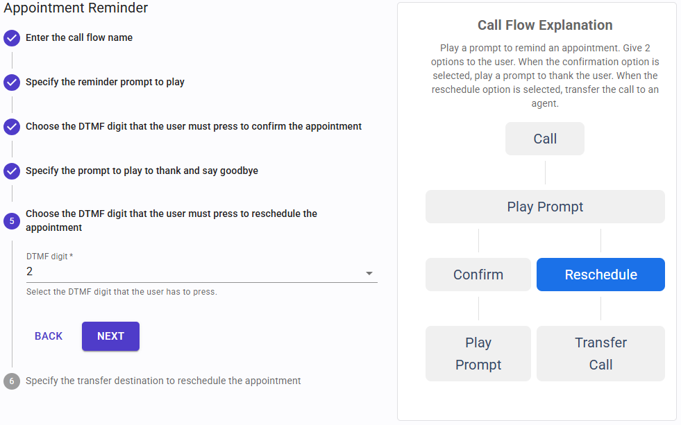This screenshot has height=425, width=681.
Task: Click checkmark icon for confirm DTMF digit step
Action: (12, 127)
